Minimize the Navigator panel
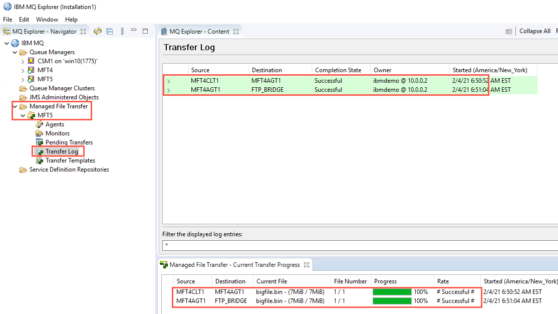558x314 pixels. (134, 30)
